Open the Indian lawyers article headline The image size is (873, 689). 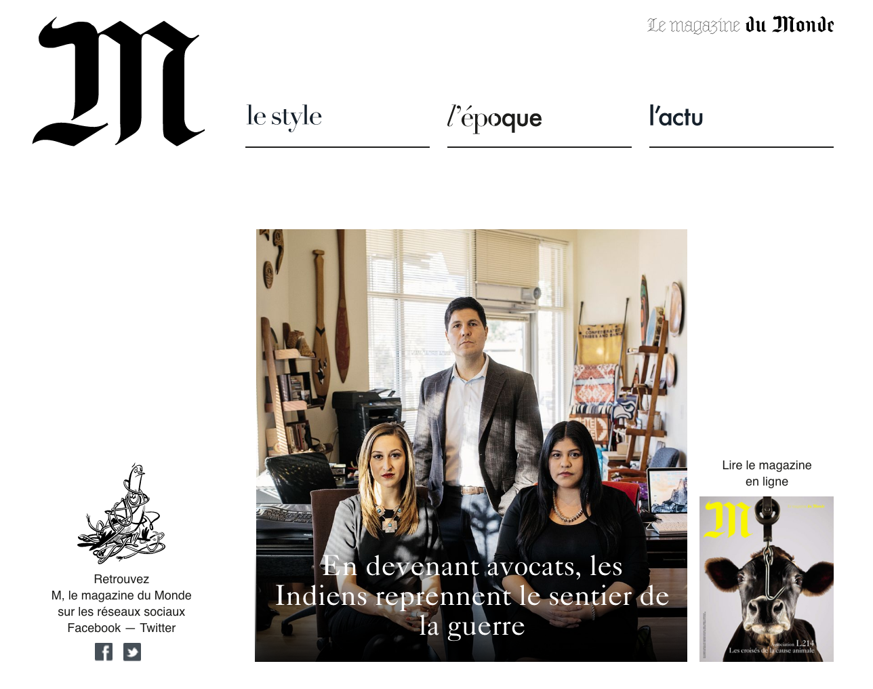click(x=472, y=596)
